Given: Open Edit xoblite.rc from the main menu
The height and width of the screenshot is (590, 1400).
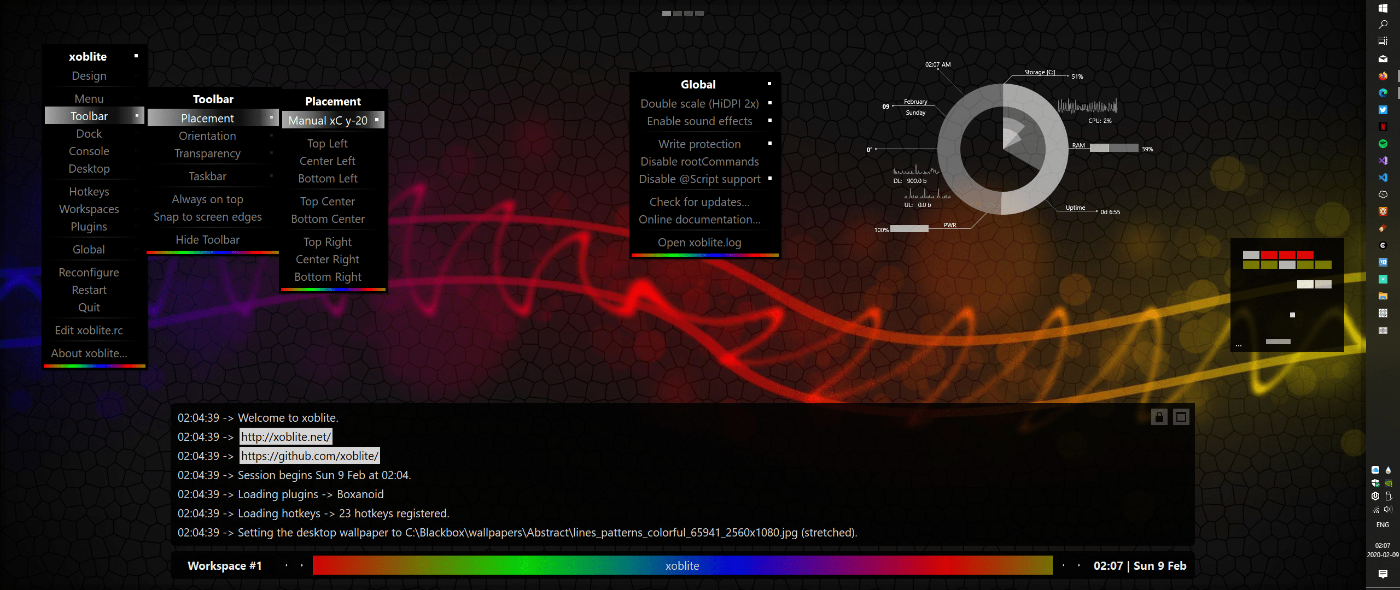Looking at the screenshot, I should coord(89,330).
